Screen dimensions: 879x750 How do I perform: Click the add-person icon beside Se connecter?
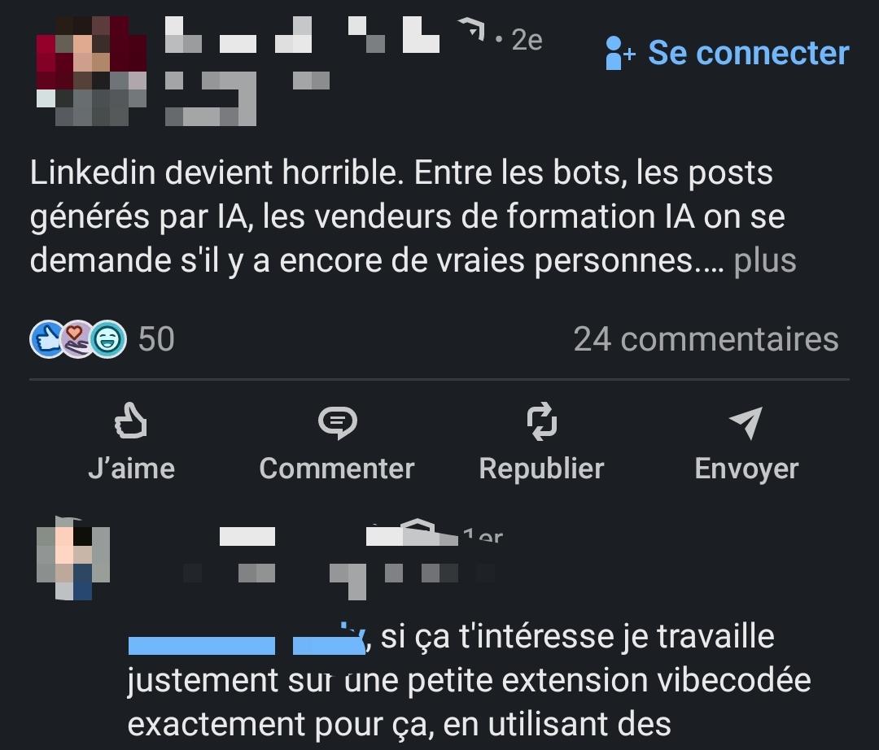coord(620,53)
